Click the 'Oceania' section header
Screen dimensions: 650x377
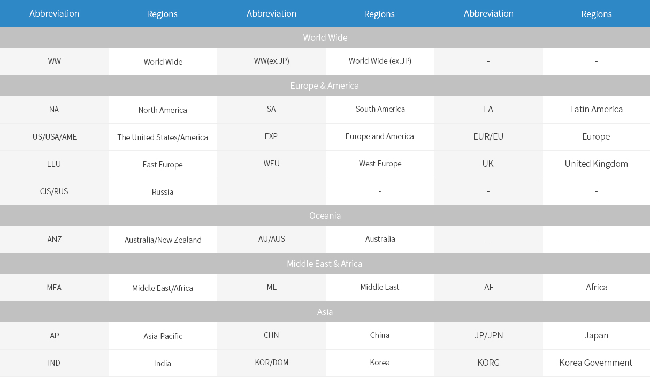[325, 216]
